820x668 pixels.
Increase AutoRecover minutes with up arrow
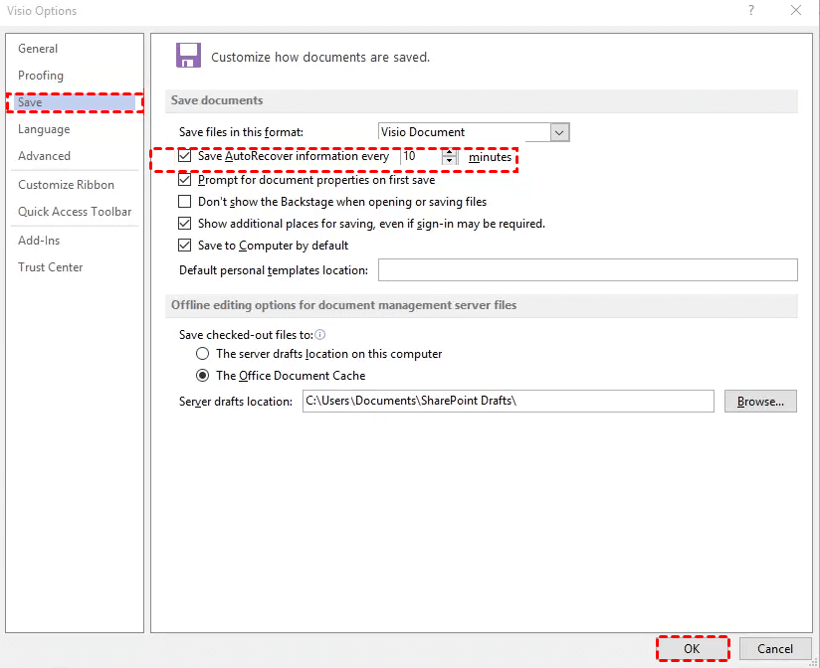pyautogui.click(x=449, y=152)
